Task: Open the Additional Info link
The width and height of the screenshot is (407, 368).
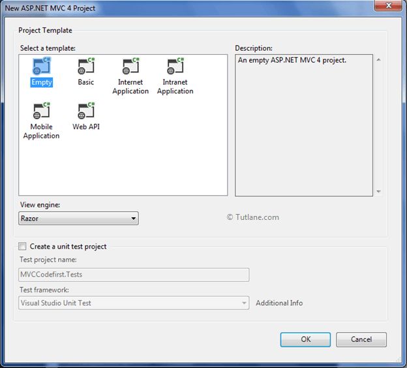Action: [279, 303]
